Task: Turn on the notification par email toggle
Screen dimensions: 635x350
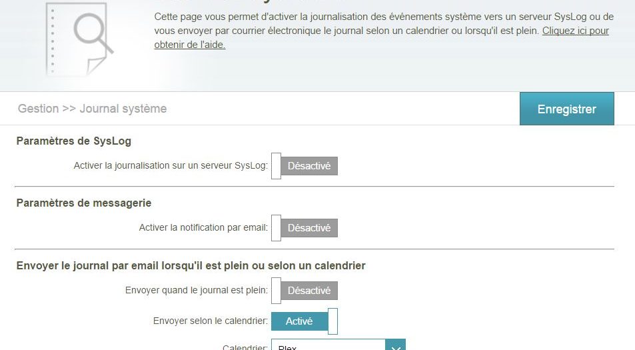Action: pyautogui.click(x=305, y=228)
